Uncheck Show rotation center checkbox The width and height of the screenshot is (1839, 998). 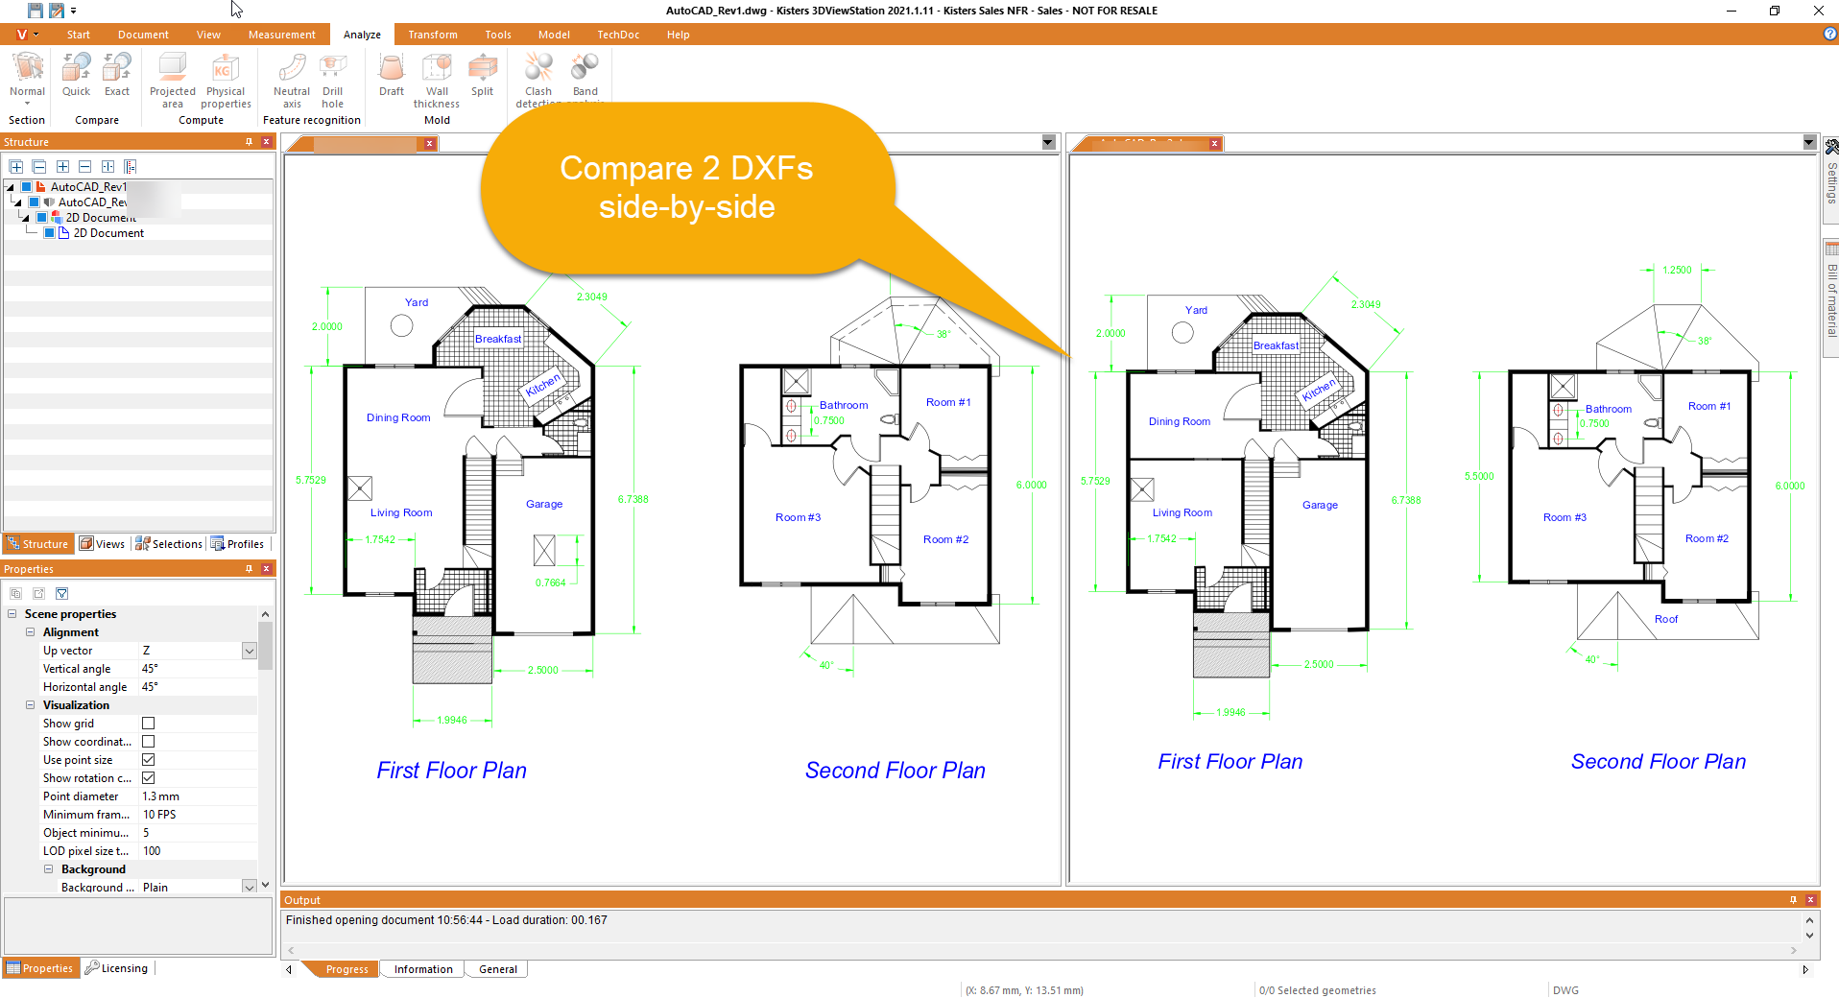coord(148,778)
